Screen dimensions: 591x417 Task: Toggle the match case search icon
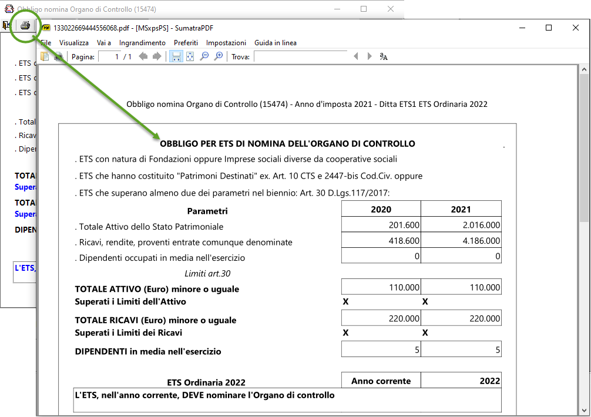pos(383,56)
